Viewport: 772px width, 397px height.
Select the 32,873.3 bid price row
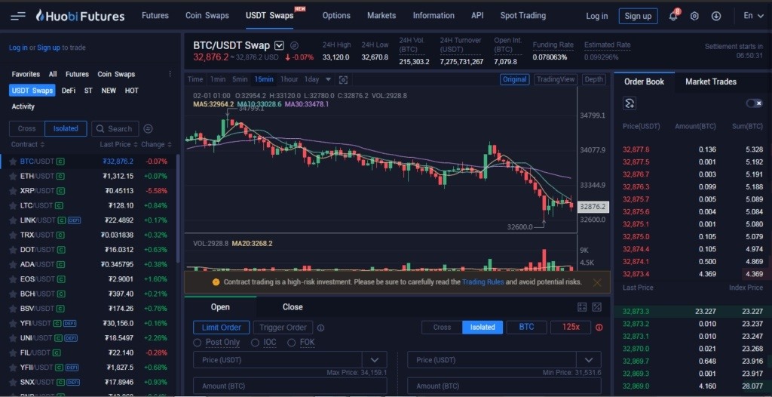click(693, 312)
